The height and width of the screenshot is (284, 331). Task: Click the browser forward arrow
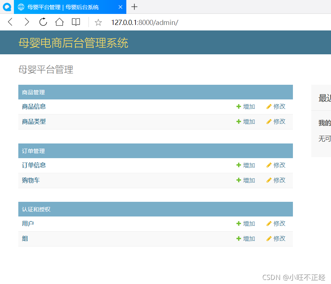27,22
